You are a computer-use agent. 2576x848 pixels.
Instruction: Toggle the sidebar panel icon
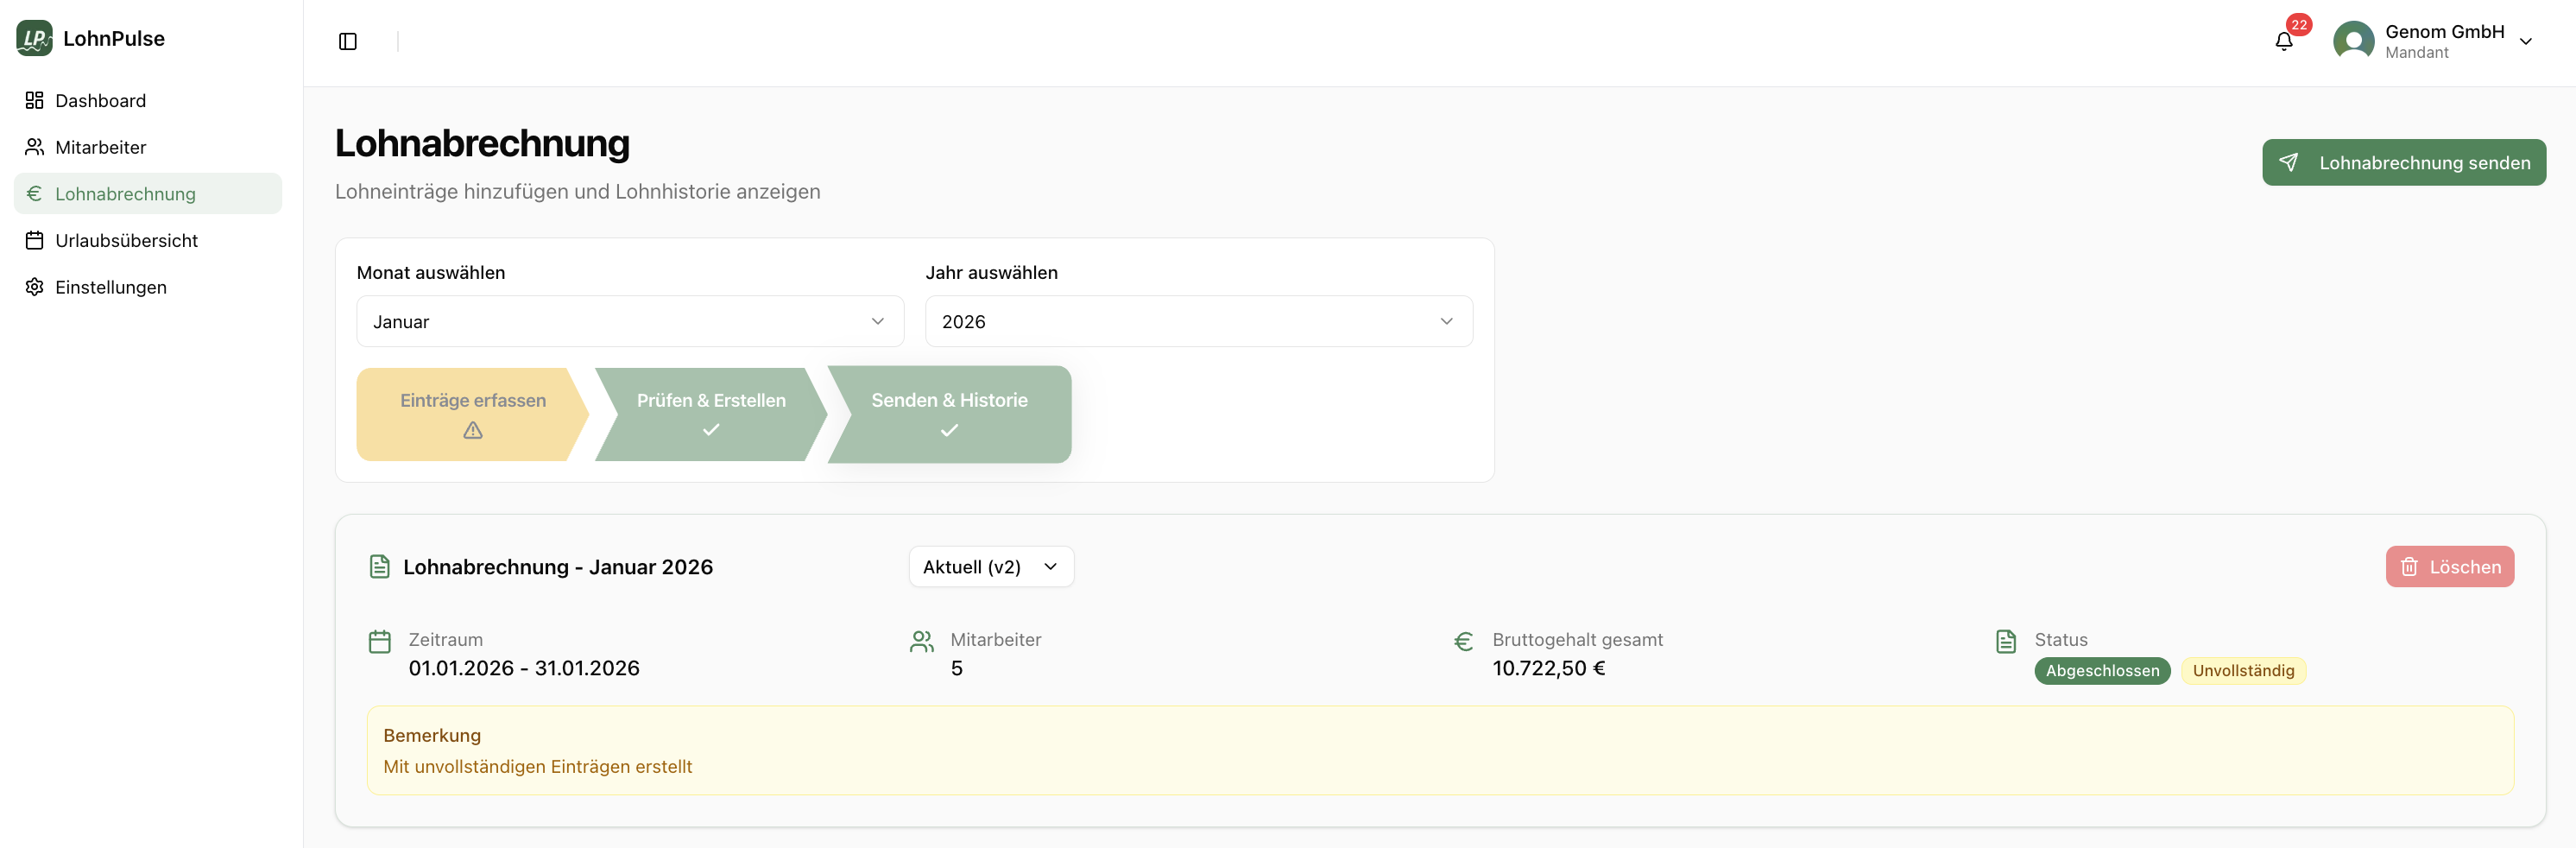347,41
